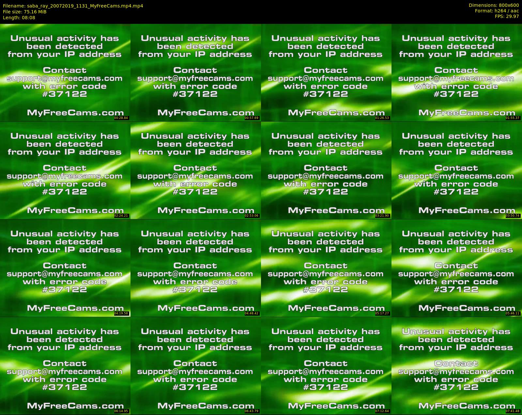Choose the thumbnail marked 03:50.74
The image size is (522, 415).
[x=457, y=170]
